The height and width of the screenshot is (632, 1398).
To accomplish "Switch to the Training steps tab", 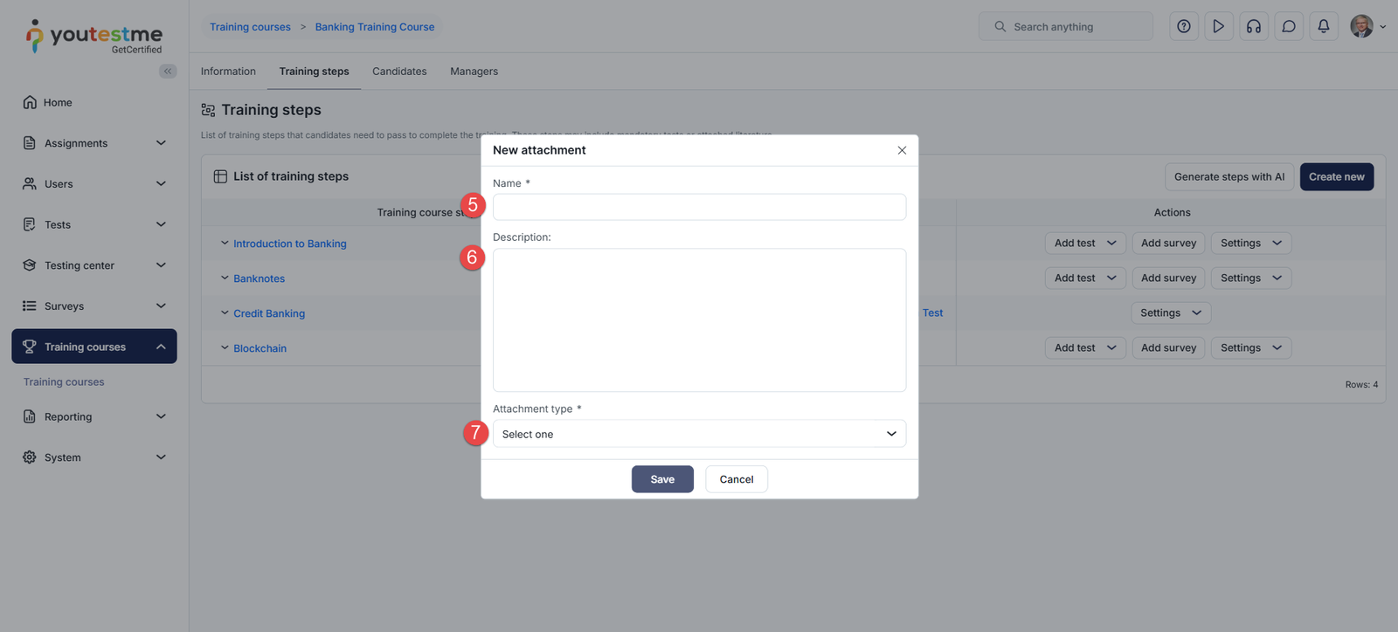I will coord(314,72).
